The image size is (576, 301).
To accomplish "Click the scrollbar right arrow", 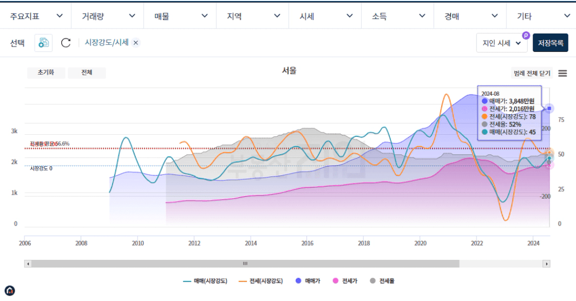I will (x=546, y=264).
